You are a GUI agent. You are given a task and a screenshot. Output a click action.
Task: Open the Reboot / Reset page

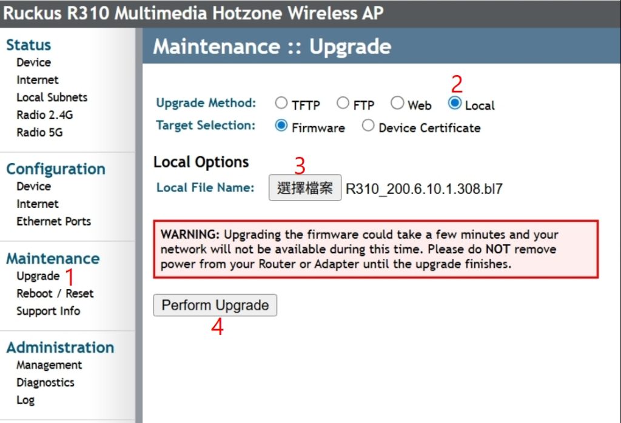tap(55, 294)
